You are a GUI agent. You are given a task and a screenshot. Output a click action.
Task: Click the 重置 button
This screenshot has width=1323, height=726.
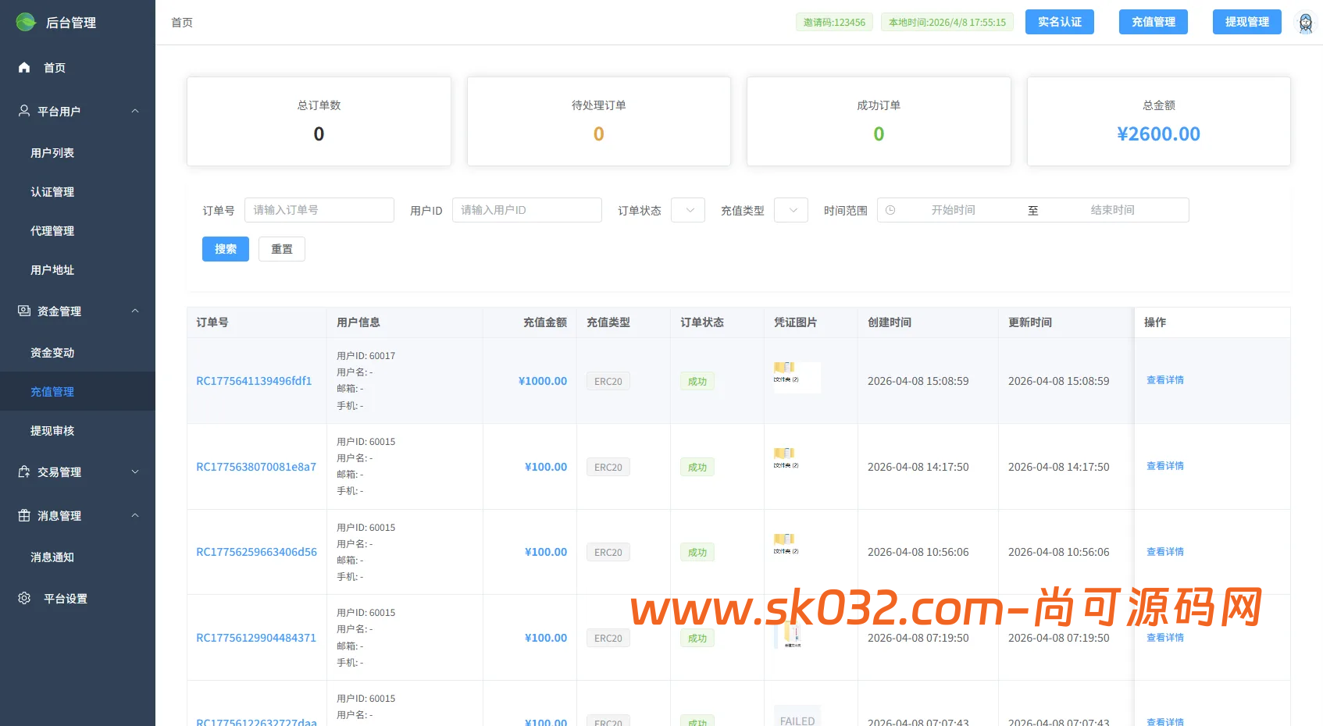pyautogui.click(x=282, y=249)
